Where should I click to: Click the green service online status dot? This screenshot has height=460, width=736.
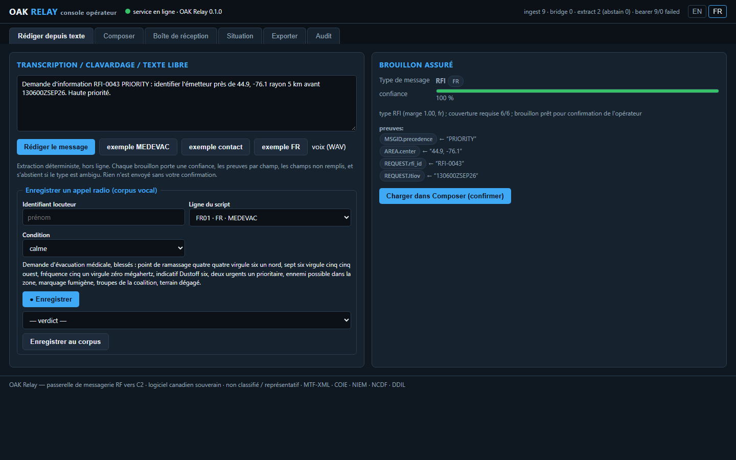pyautogui.click(x=128, y=11)
